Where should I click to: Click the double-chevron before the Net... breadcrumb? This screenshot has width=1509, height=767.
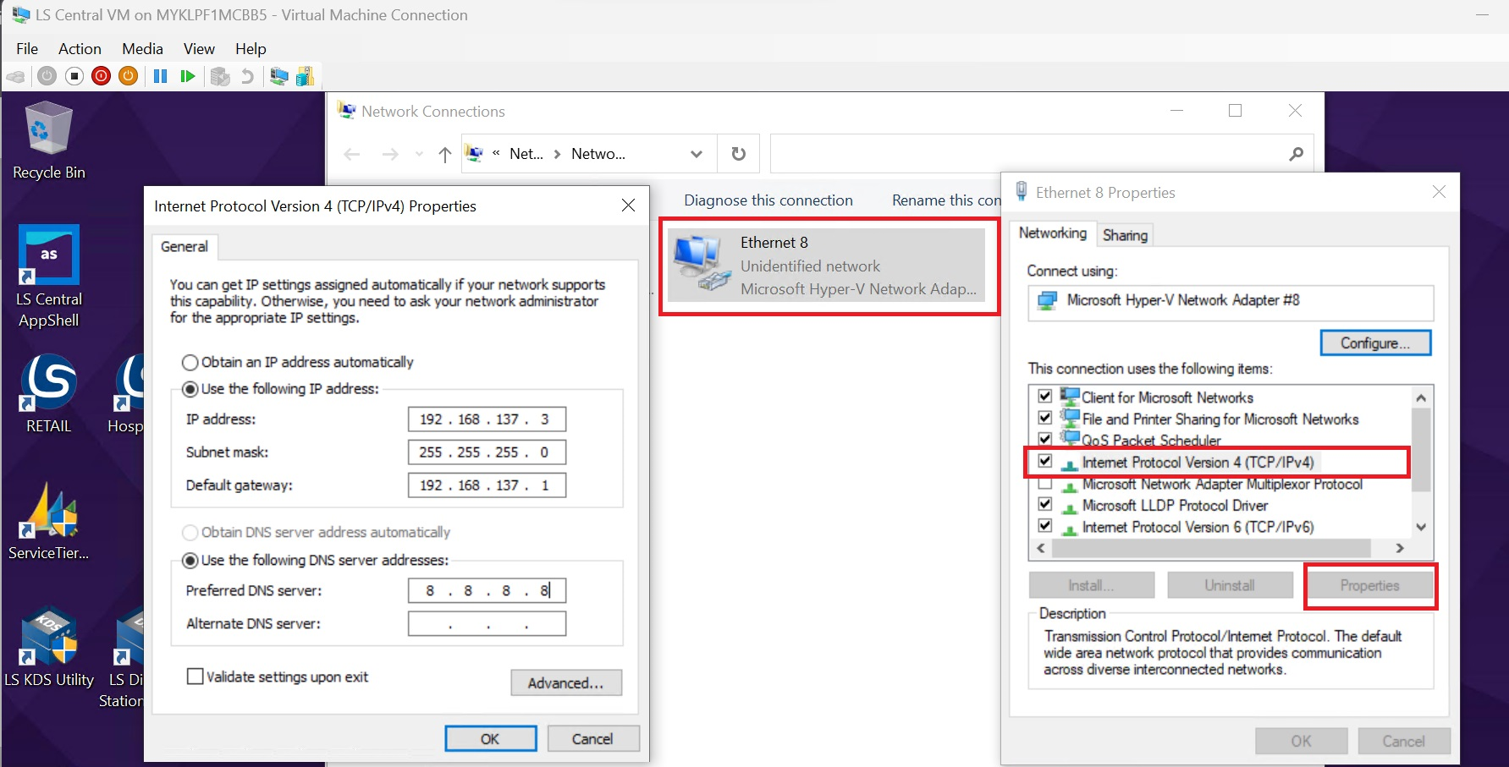point(496,153)
